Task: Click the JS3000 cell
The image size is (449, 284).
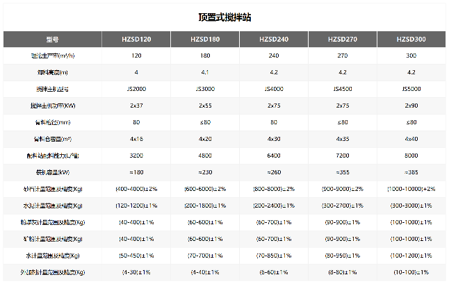Action: [x=205, y=88]
